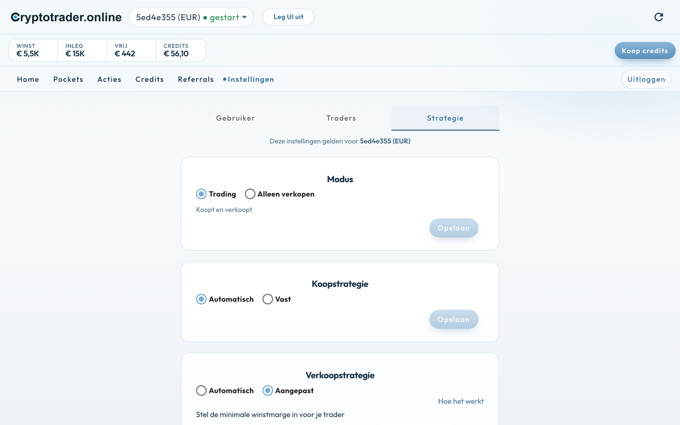Open Instellingen in the navigation
This screenshot has width=680, height=425.
click(x=251, y=79)
